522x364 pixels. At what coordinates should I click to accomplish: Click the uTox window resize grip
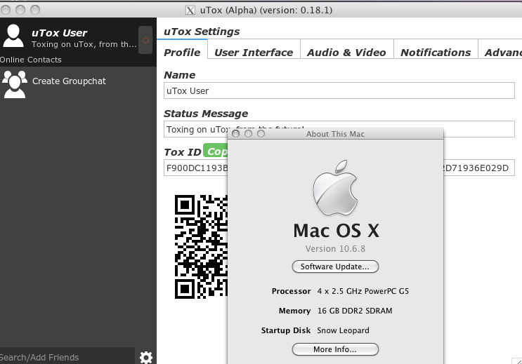coord(517,360)
